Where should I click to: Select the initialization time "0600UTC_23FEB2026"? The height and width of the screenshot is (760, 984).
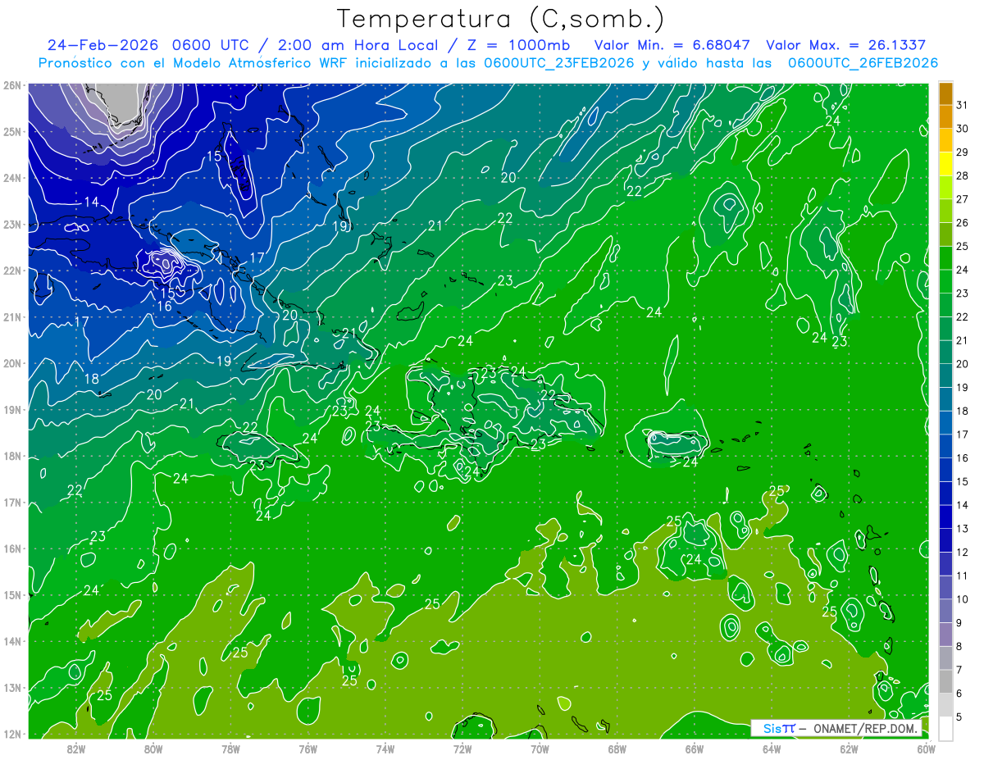559,63
